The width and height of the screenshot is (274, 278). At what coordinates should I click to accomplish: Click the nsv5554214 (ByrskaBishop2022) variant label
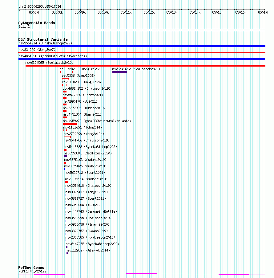(x=45, y=43)
